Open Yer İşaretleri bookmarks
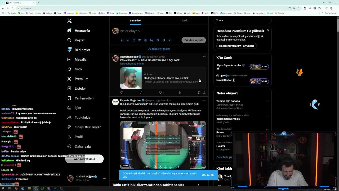Image resolution: width=339 pixels, height=191 pixels. pyautogui.click(x=81, y=98)
